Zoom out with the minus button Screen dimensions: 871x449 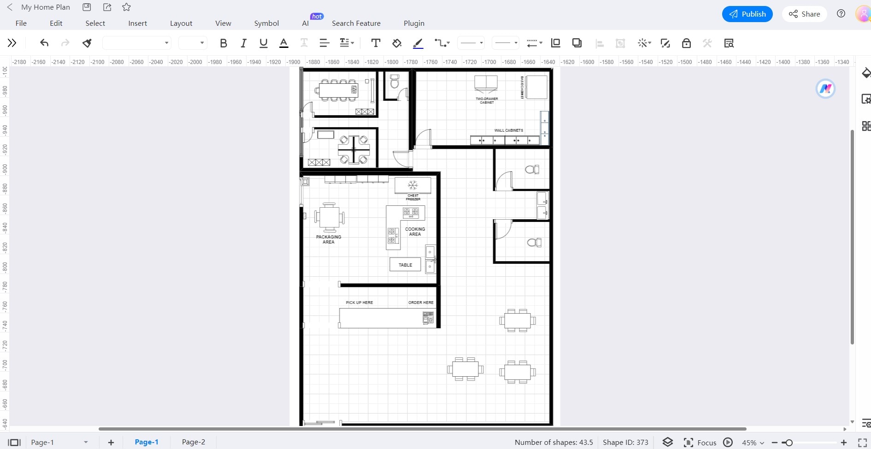coord(775,443)
